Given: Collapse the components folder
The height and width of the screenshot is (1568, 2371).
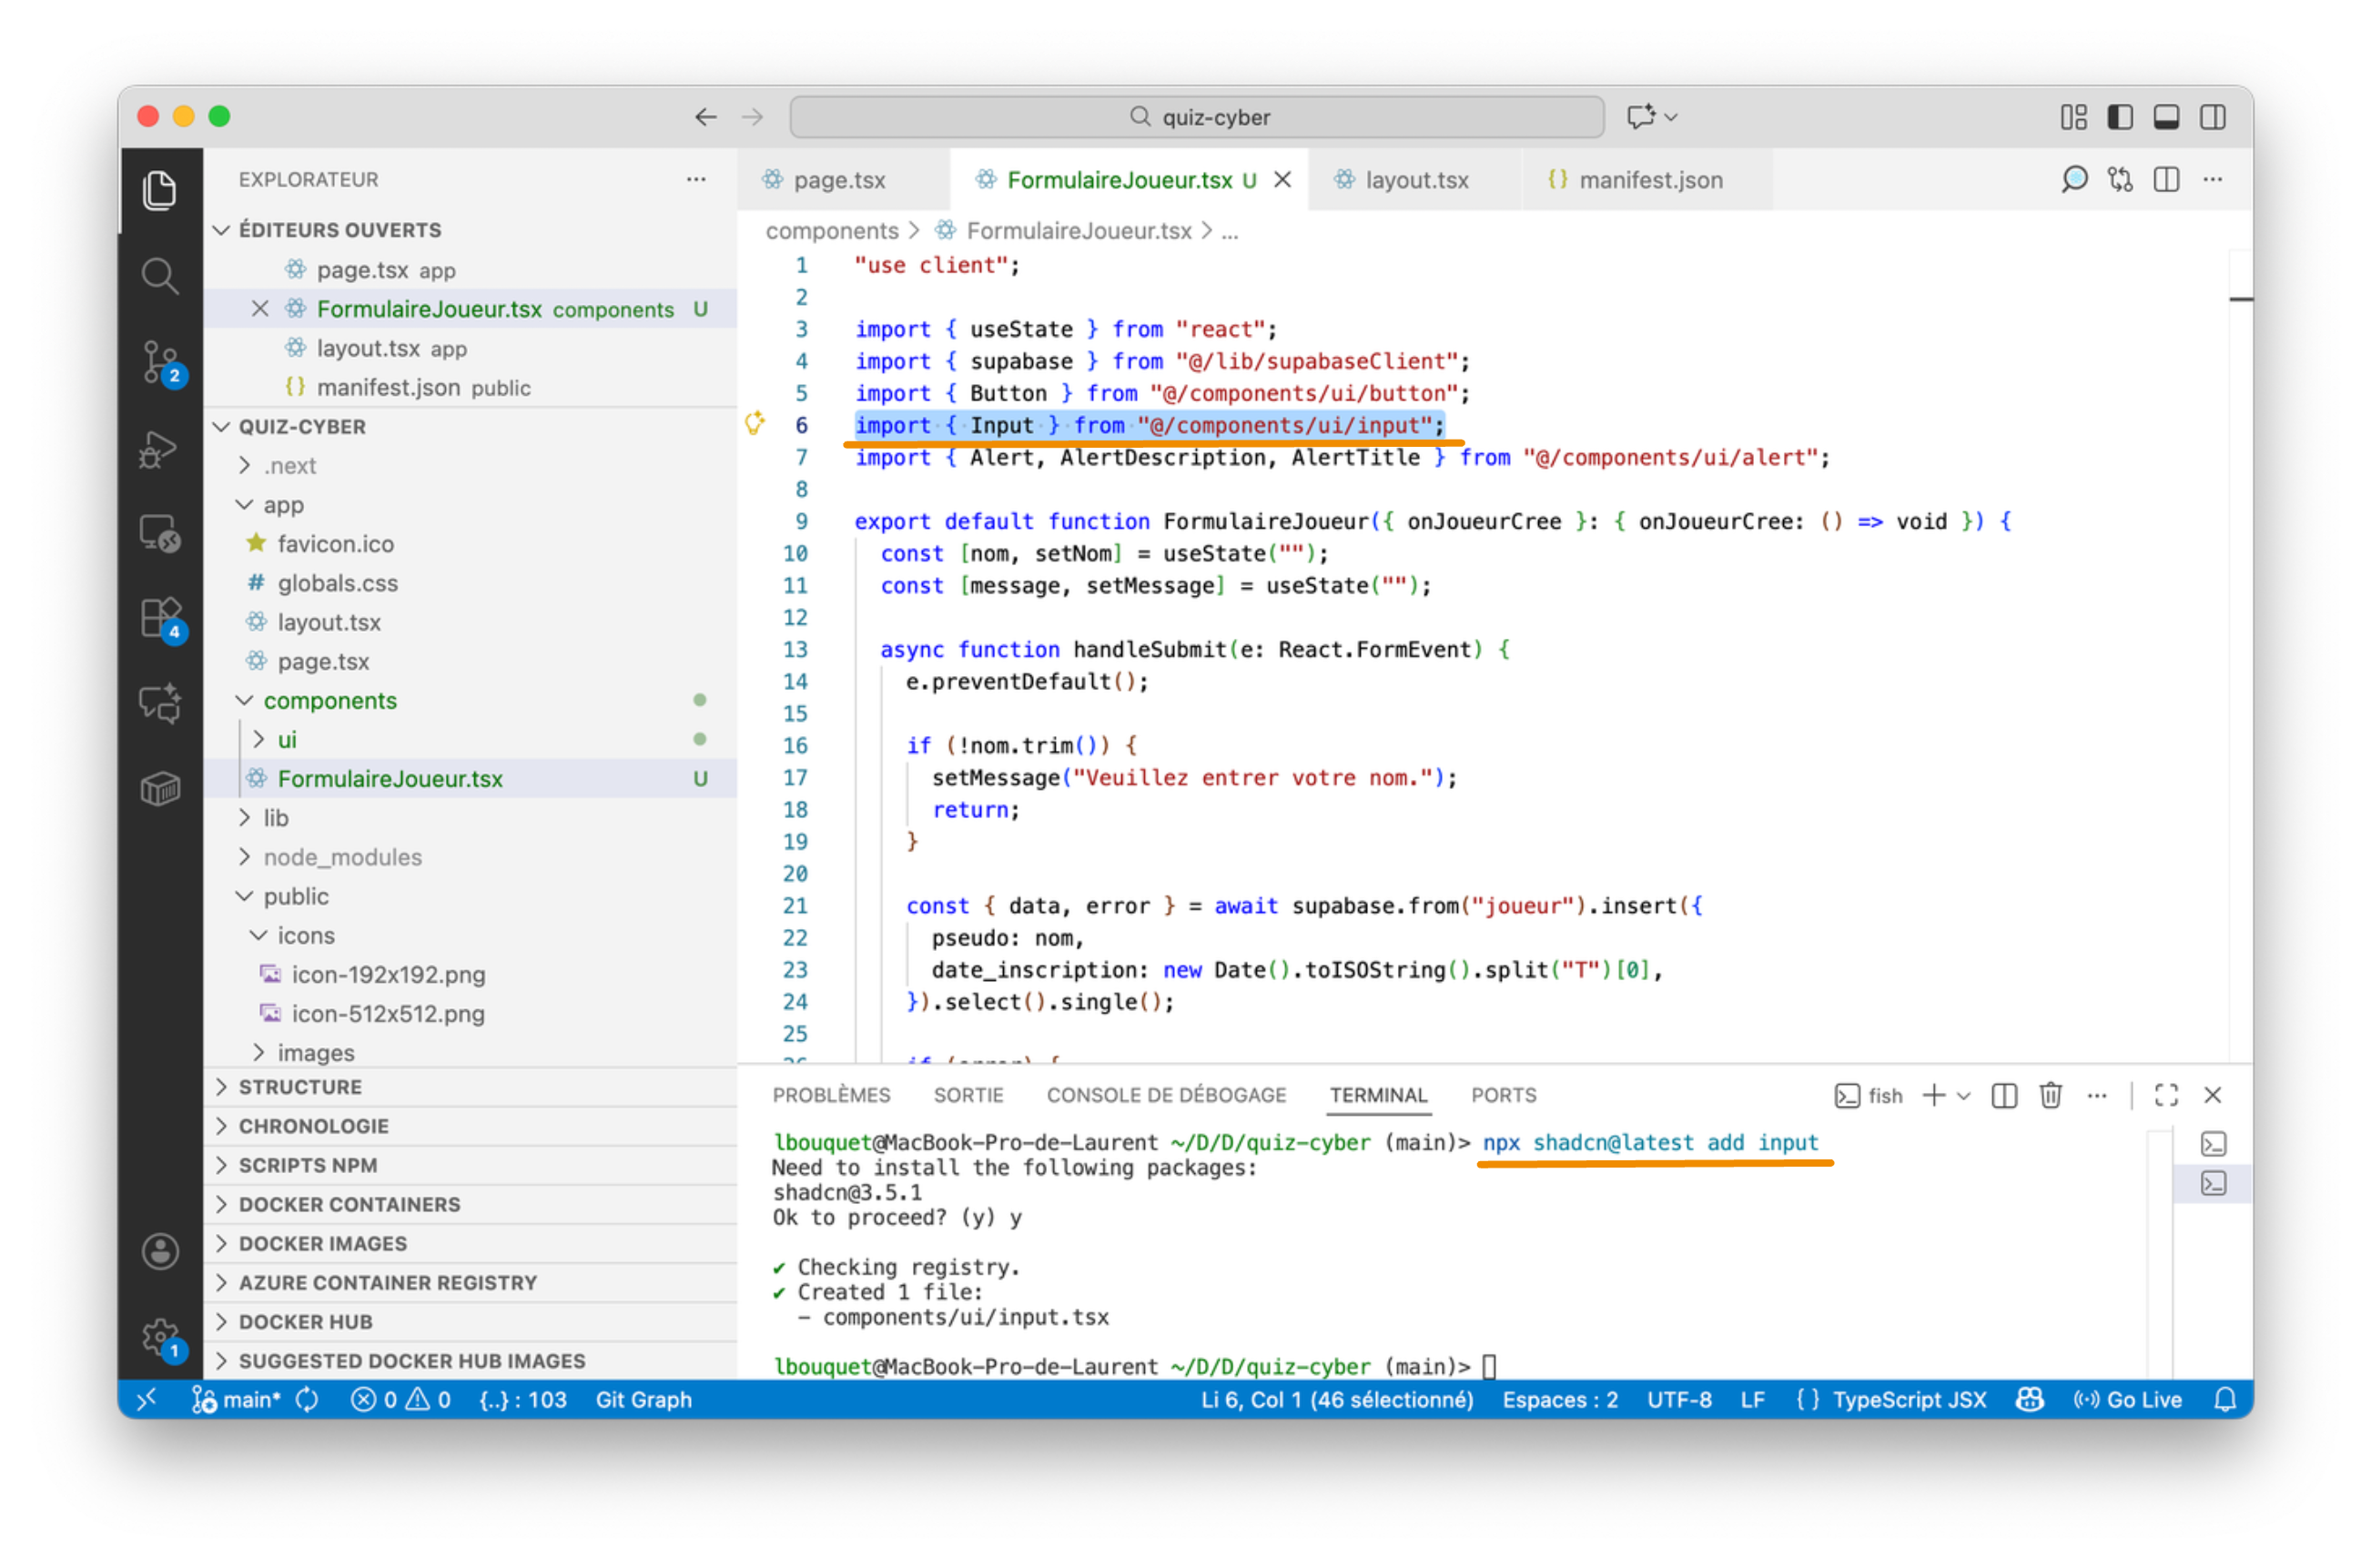Looking at the screenshot, I should click(329, 701).
